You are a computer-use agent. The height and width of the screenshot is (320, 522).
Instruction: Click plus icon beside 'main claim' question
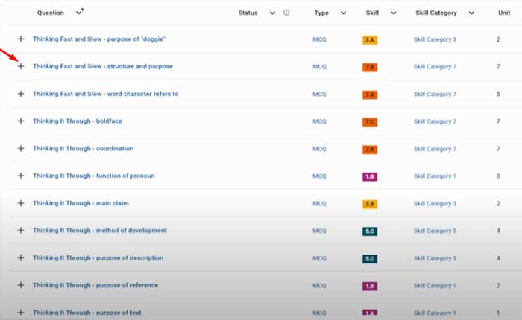pyautogui.click(x=21, y=203)
